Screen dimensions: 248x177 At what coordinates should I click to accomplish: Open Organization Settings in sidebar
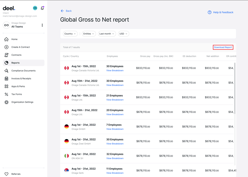(x=23, y=102)
